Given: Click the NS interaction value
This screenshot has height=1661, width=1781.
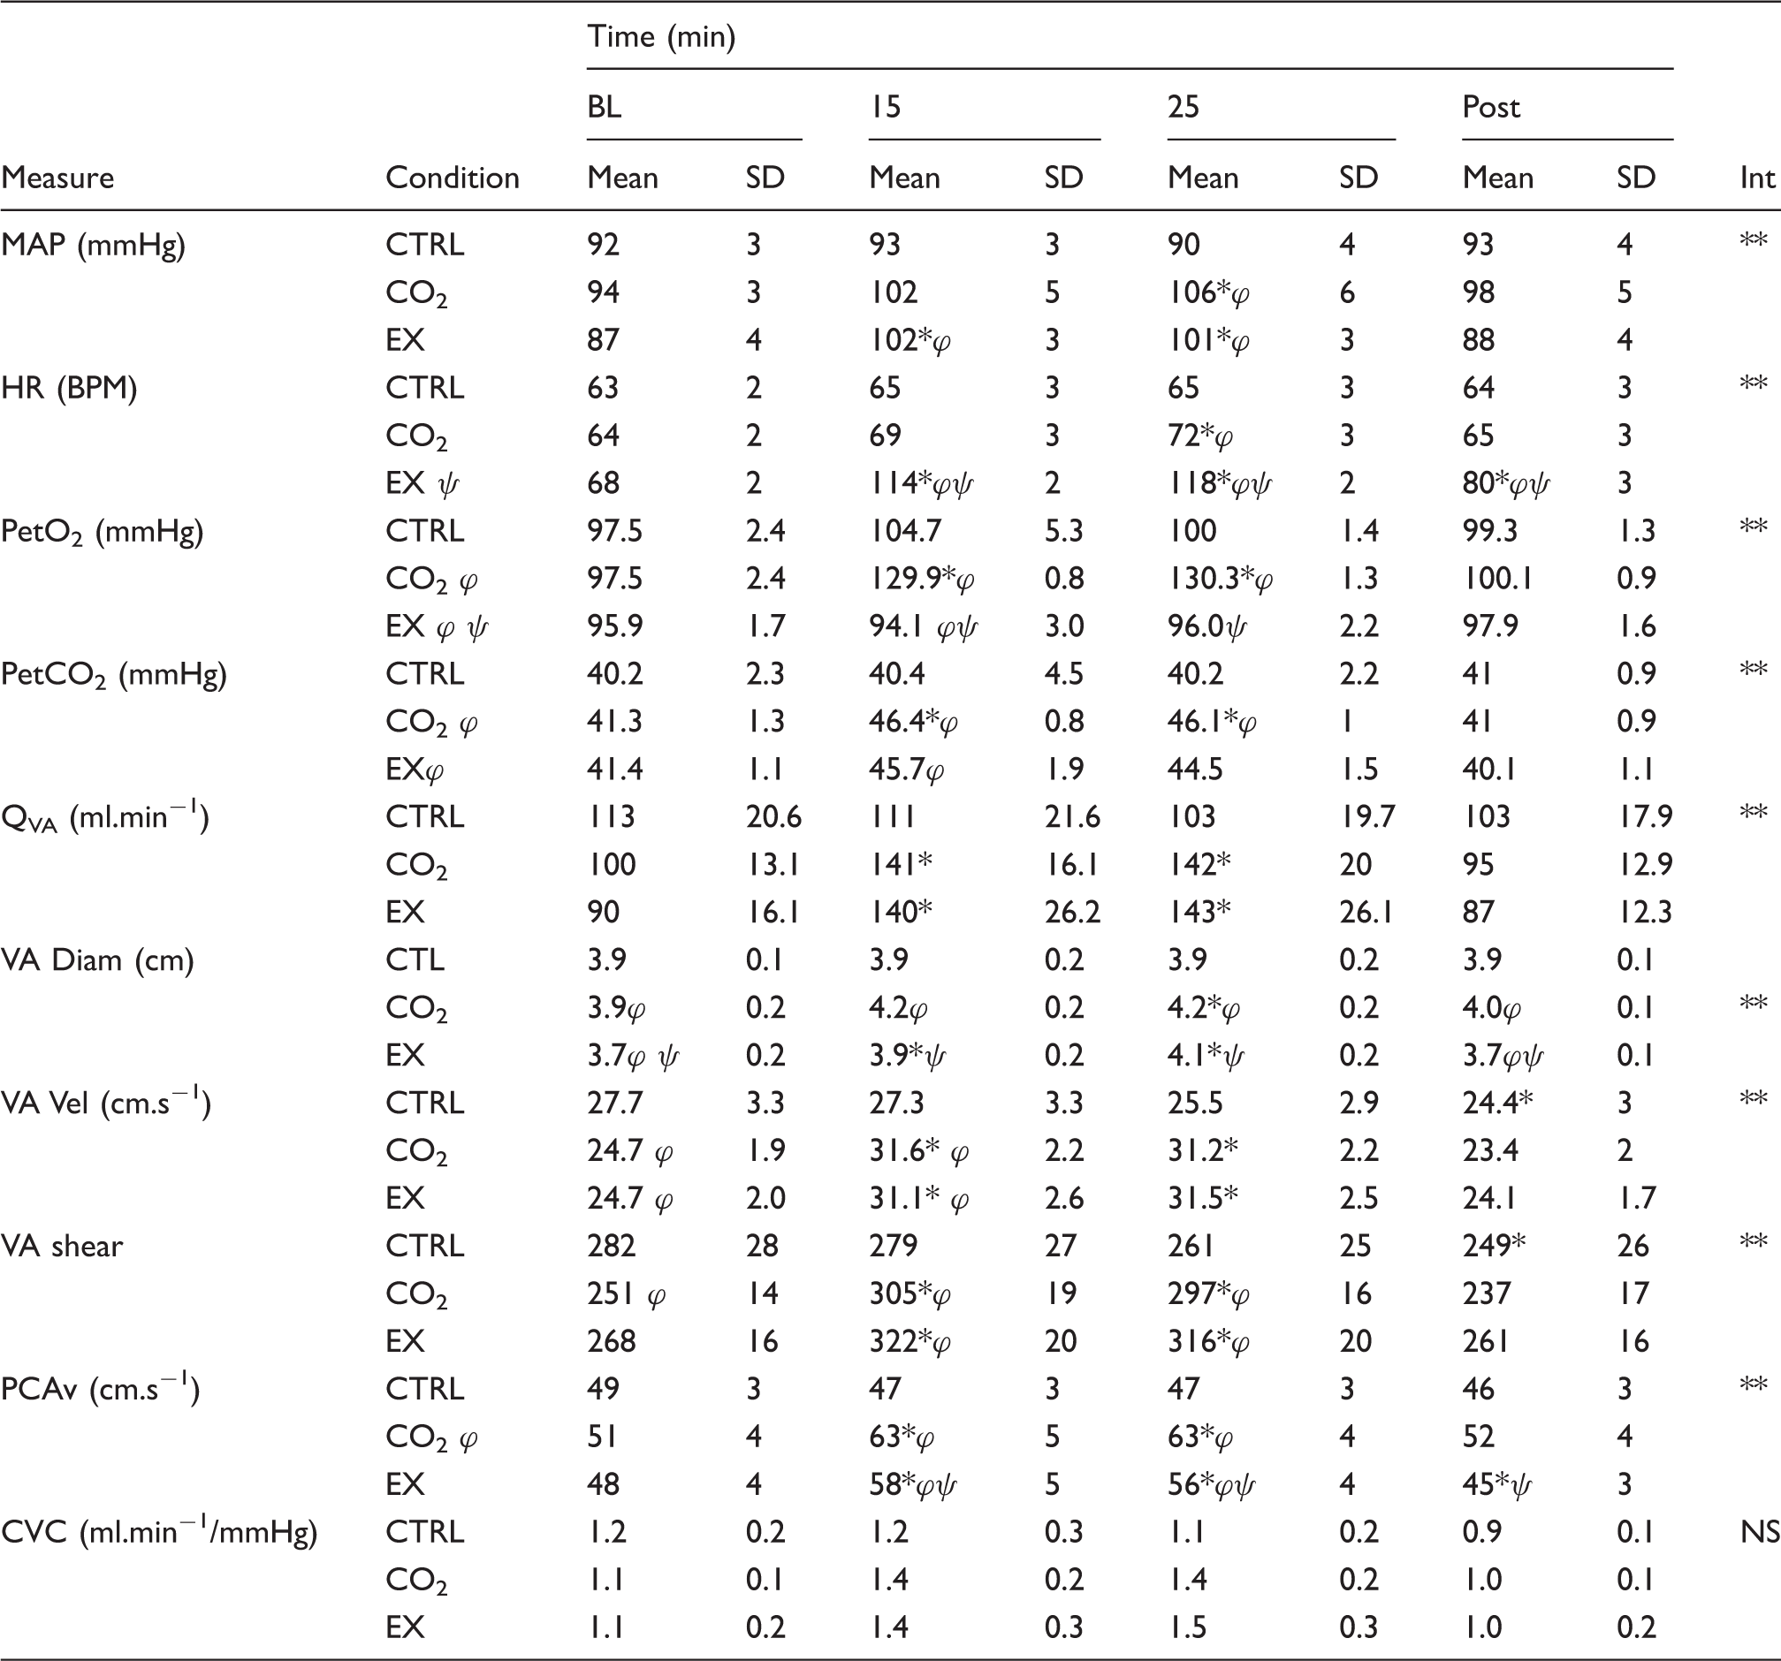Looking at the screenshot, I should [x=1760, y=1532].
